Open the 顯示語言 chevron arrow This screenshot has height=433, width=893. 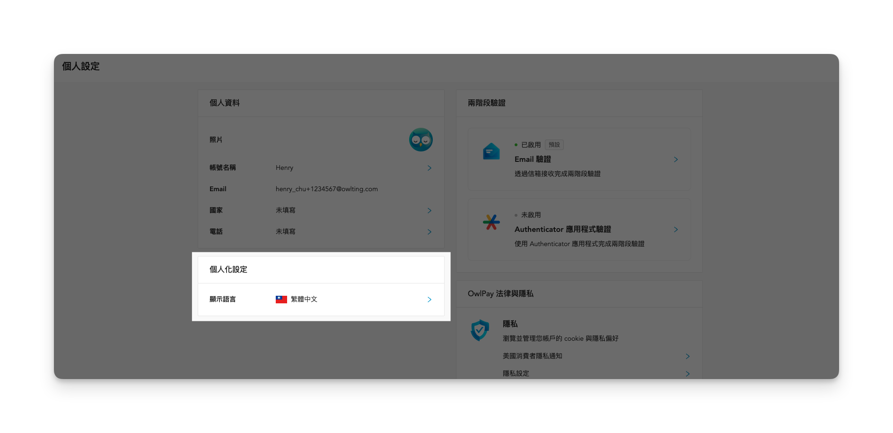(x=429, y=300)
